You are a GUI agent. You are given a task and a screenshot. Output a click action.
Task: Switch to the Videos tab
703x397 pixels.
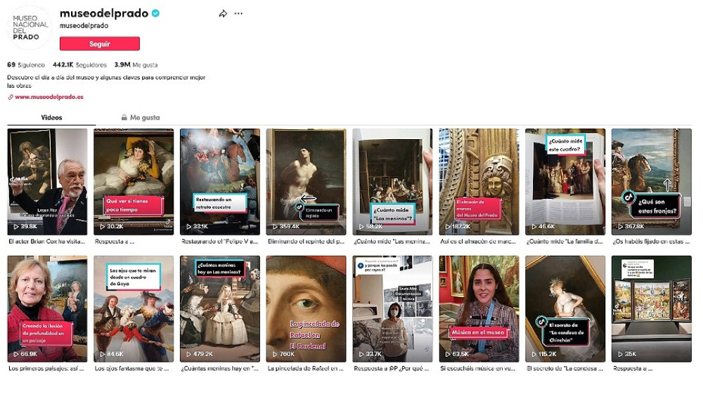click(x=51, y=117)
